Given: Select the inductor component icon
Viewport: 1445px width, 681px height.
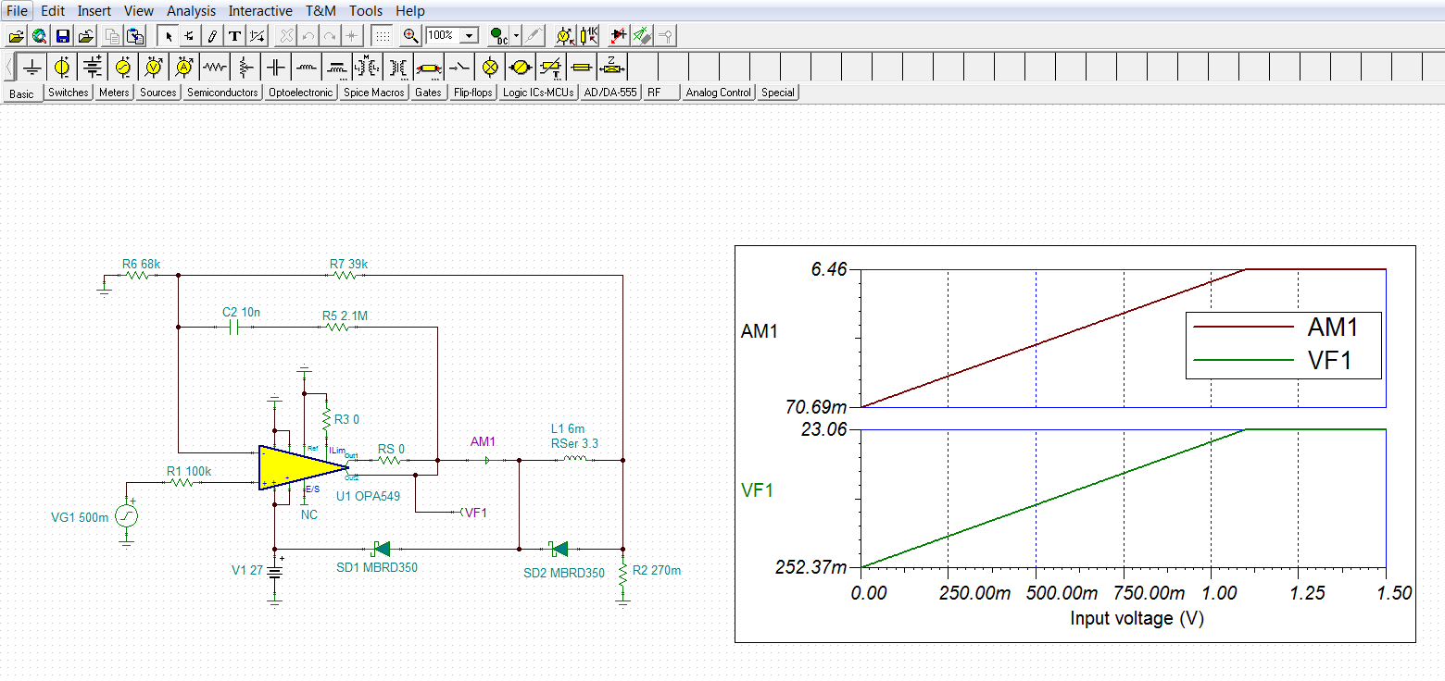Looking at the screenshot, I should click(306, 67).
